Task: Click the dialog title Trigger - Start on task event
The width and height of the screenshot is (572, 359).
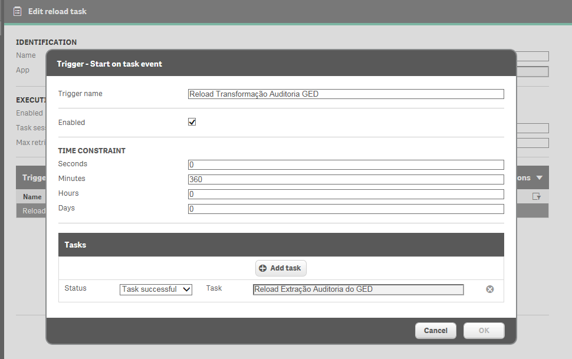Action: (110, 64)
